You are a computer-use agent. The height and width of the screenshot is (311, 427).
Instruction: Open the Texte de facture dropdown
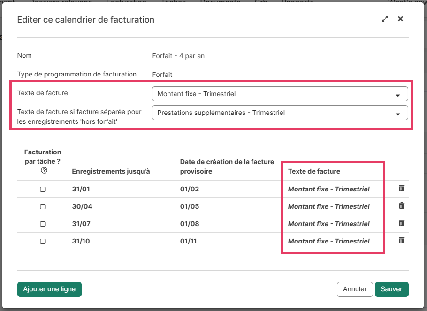280,94
